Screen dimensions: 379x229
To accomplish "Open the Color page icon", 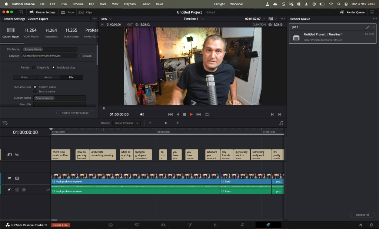I will click(216, 225).
